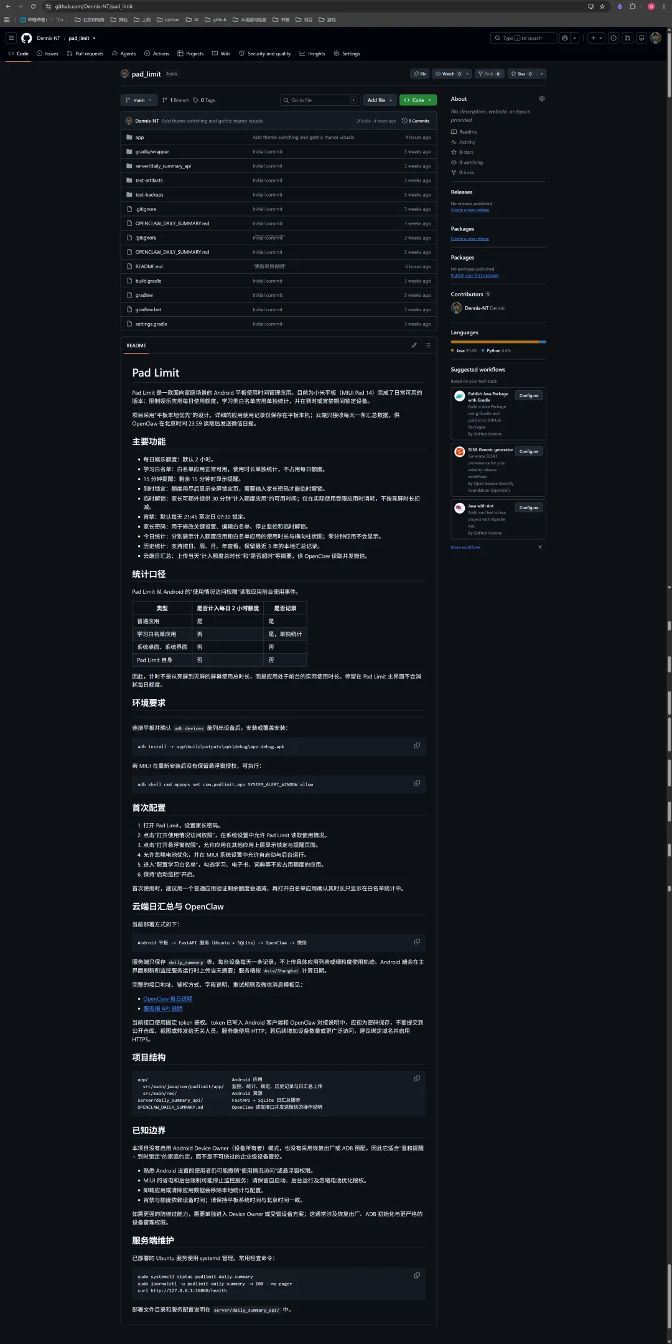Select the orange Java language dot

[453, 350]
